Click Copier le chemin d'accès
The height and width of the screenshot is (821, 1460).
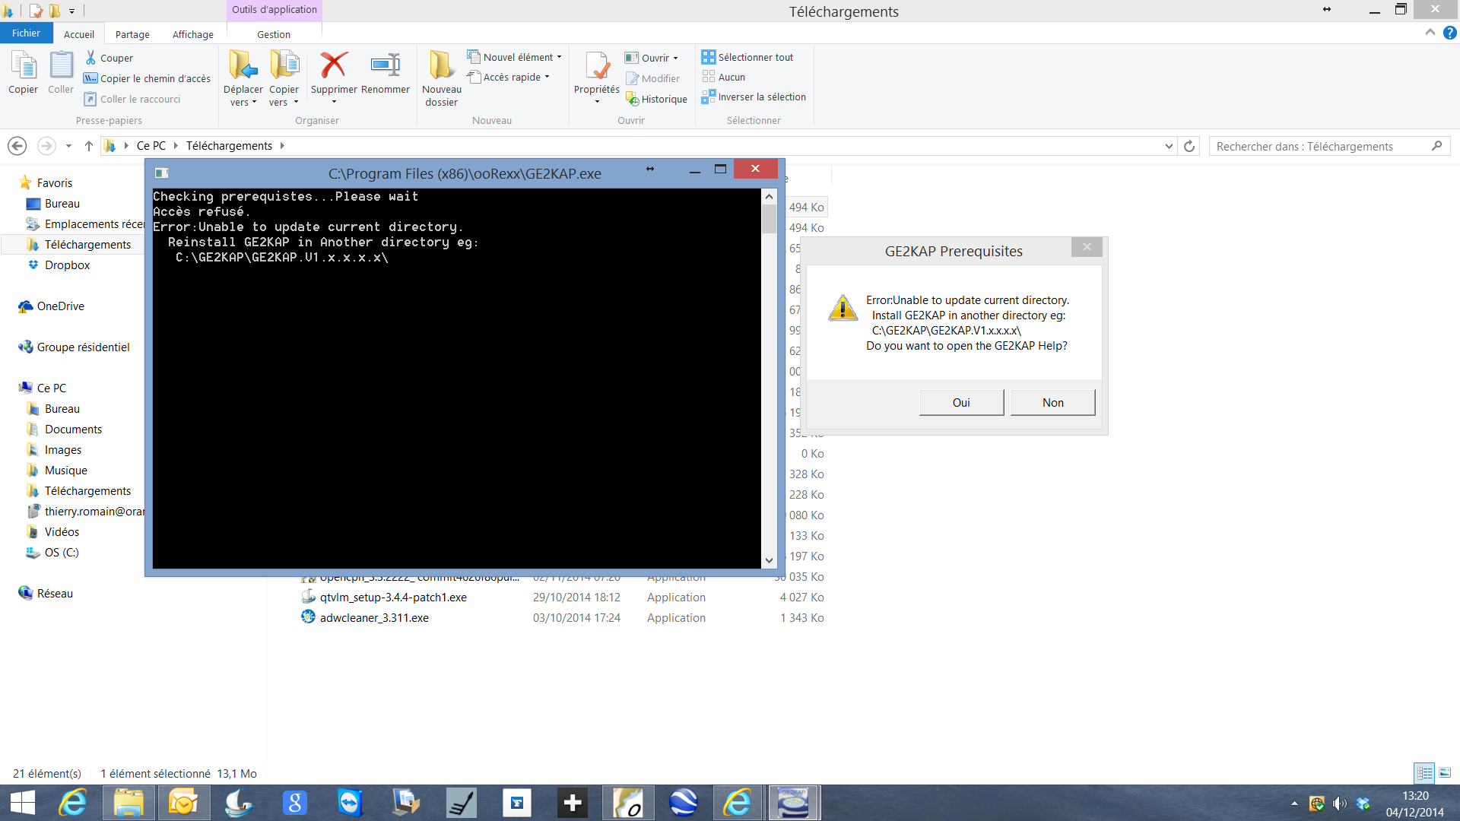[147, 78]
